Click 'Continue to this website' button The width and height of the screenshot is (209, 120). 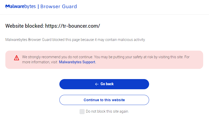[x=104, y=100]
